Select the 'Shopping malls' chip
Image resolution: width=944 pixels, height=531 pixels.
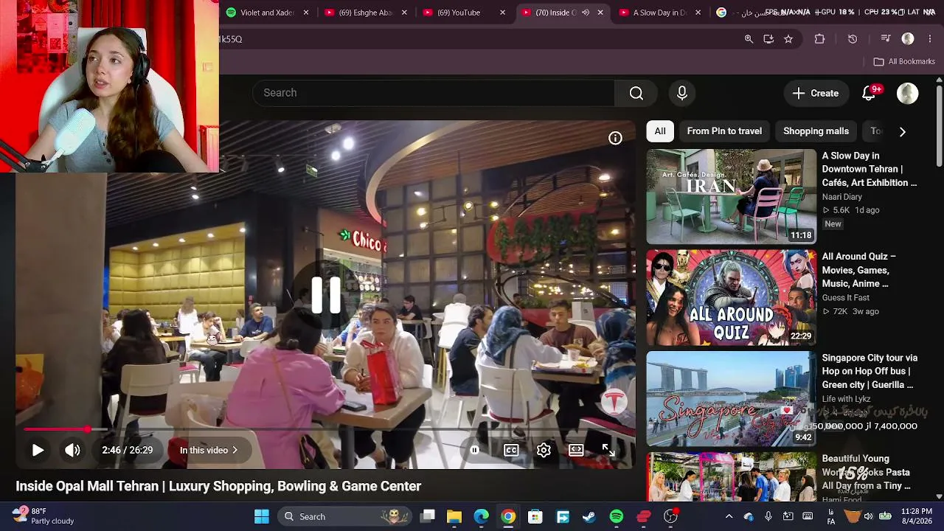point(816,131)
